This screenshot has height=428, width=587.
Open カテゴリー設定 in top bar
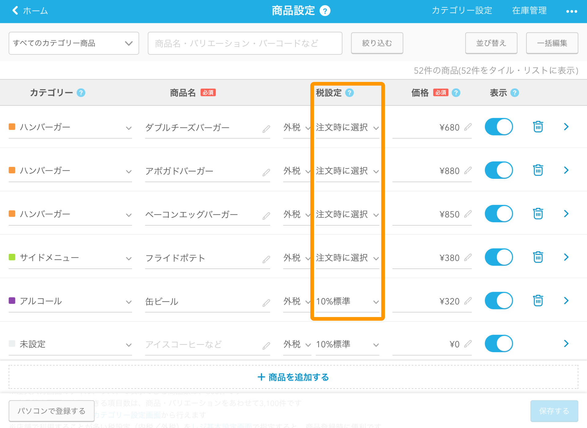click(x=462, y=11)
